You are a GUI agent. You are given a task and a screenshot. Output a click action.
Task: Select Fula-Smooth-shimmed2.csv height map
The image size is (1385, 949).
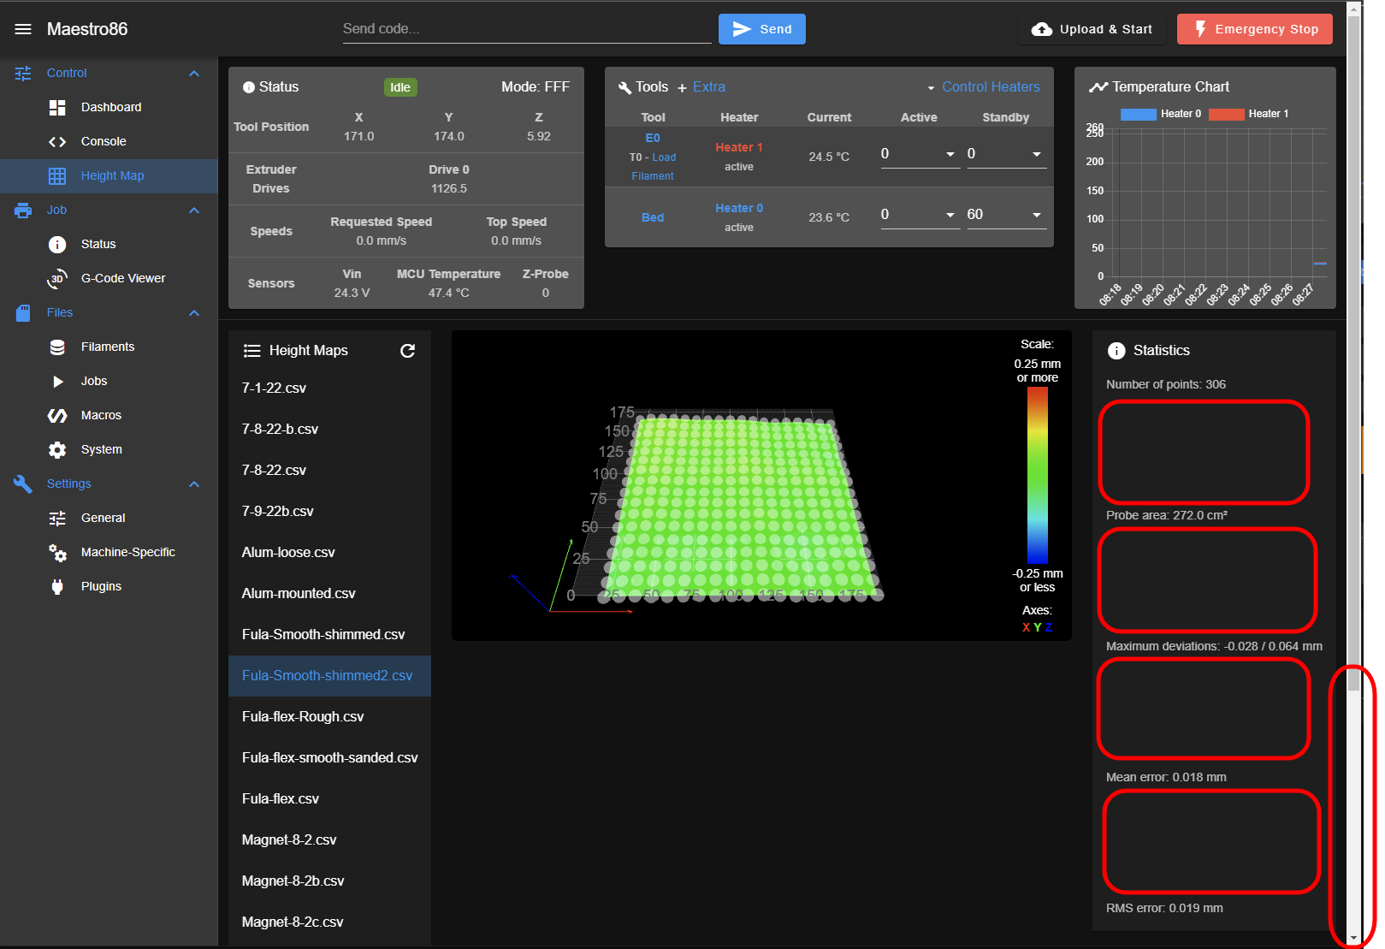tap(329, 675)
